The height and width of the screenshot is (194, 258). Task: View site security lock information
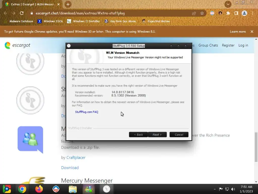click(32, 13)
